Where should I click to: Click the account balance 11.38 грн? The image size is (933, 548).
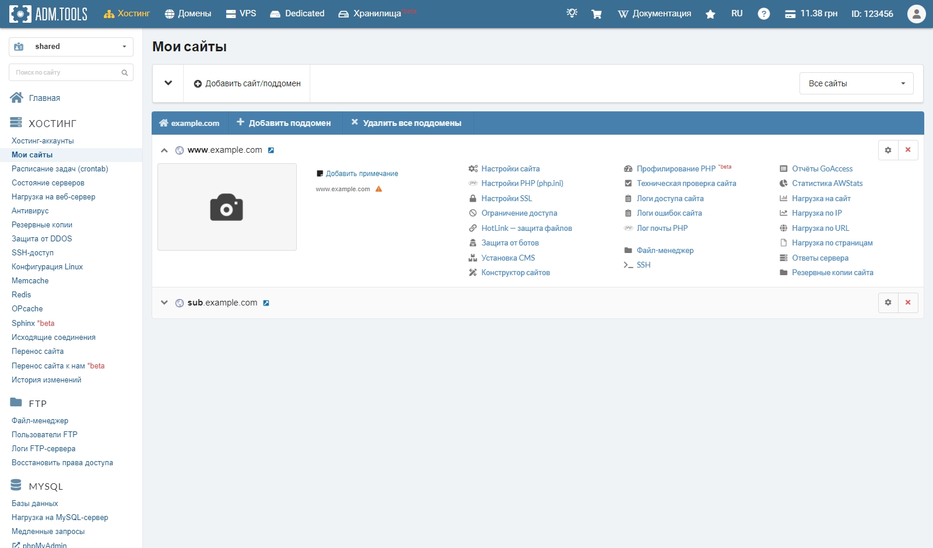click(x=811, y=13)
